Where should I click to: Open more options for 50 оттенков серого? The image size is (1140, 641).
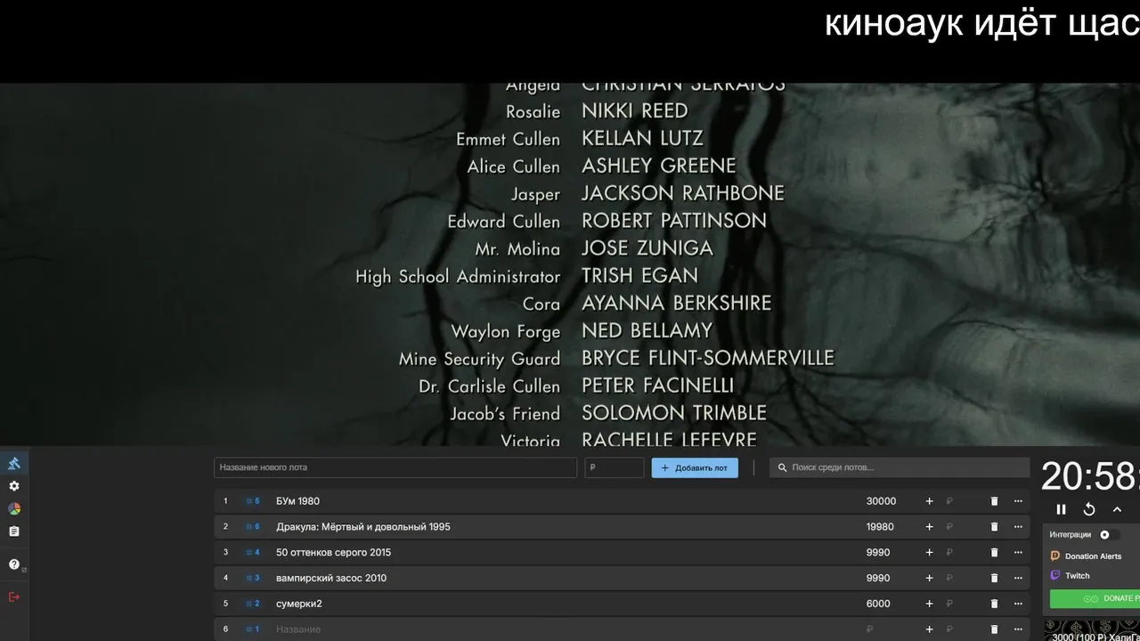pos(1018,553)
